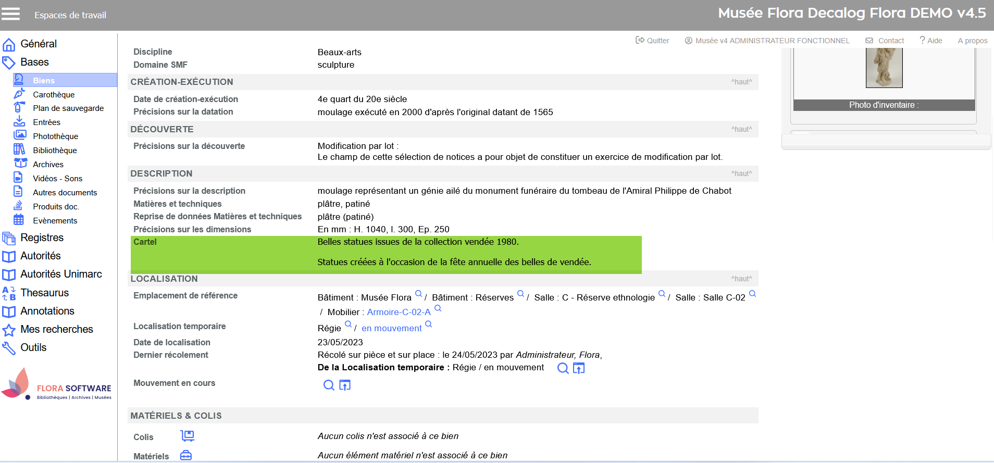
Task: Click magnifier after Salle C-02
Action: pyautogui.click(x=752, y=294)
